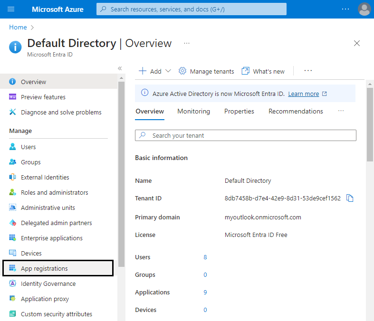The height and width of the screenshot is (321, 374).
Task: Click the Microsoft Azure portal title
Action: [x=58, y=9]
